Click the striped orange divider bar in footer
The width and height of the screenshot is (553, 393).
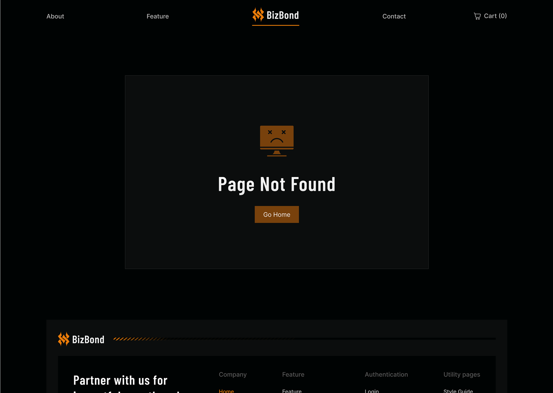pos(305,339)
